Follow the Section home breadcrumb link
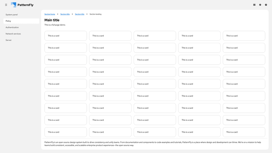The height and width of the screenshot is (153, 272). (50, 14)
